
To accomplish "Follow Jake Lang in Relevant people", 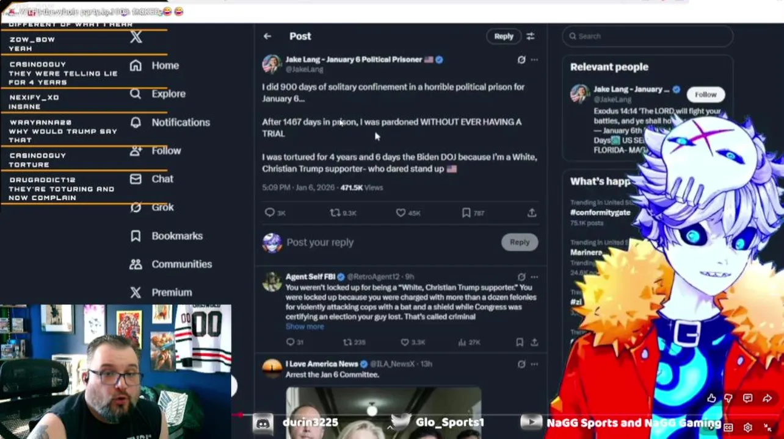I will pos(705,95).
